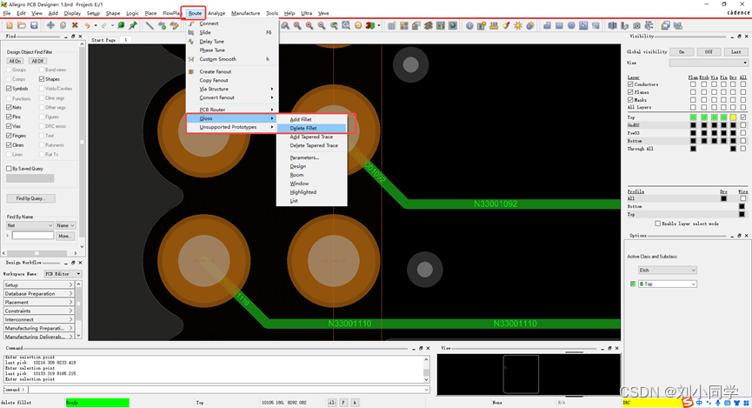752x408 pixels.
Task: Uncheck the Symbols find filter checkbox
Action: (x=10, y=88)
